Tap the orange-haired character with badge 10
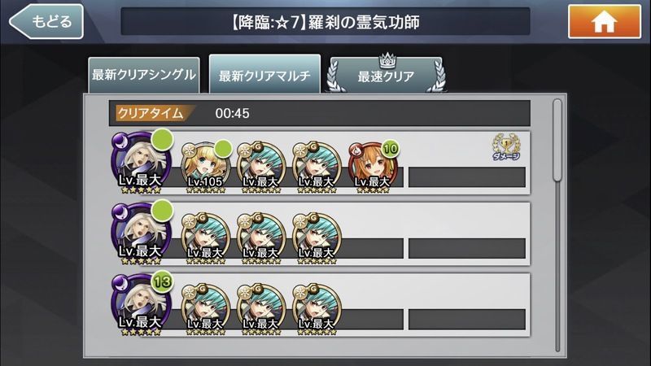Image resolution: width=651 pixels, height=366 pixels. click(373, 168)
